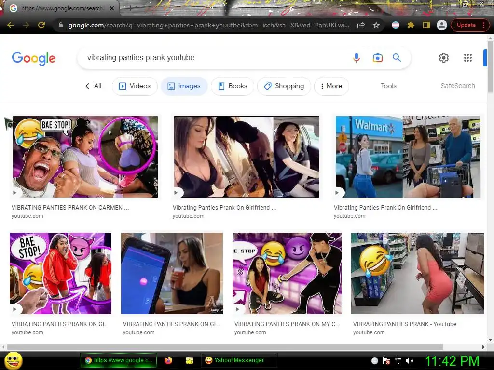Select the Images tab

(x=184, y=86)
